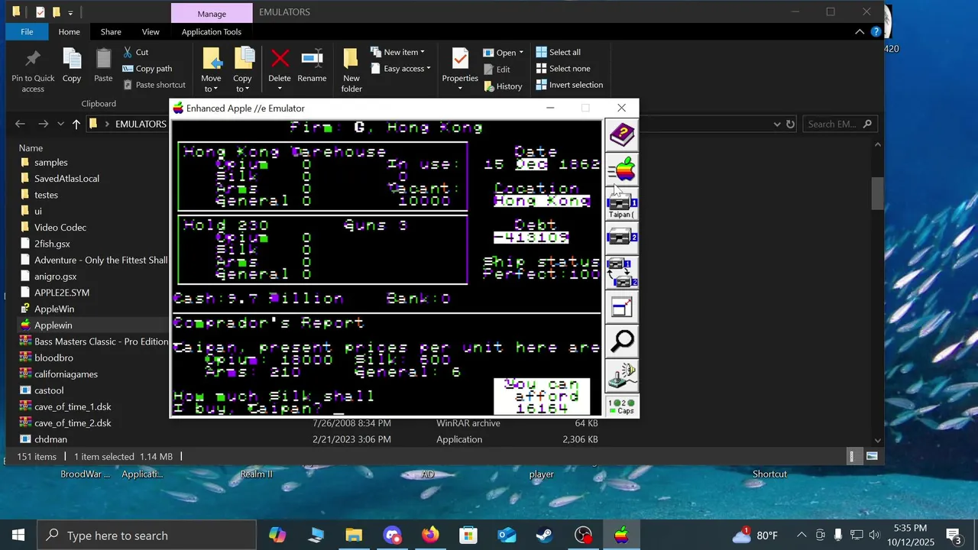Select the Home ribbon tab
The height and width of the screenshot is (550, 978).
click(69, 31)
